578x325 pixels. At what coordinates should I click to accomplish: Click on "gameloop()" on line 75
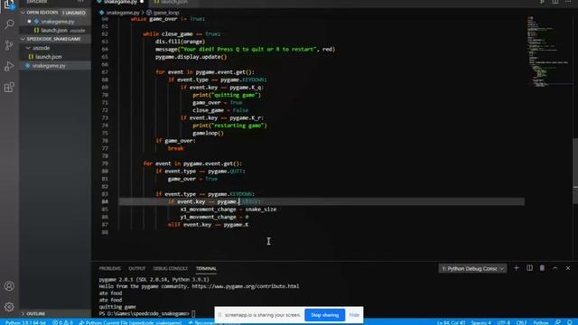pos(208,133)
